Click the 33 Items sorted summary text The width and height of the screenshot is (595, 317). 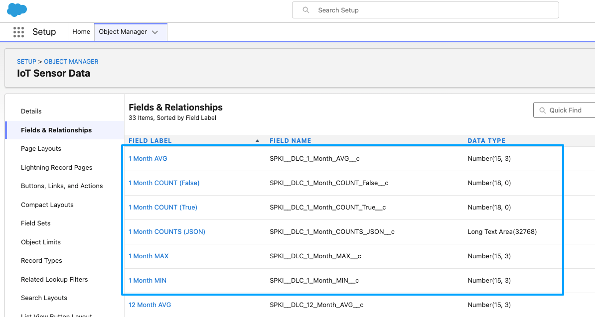[x=172, y=118]
